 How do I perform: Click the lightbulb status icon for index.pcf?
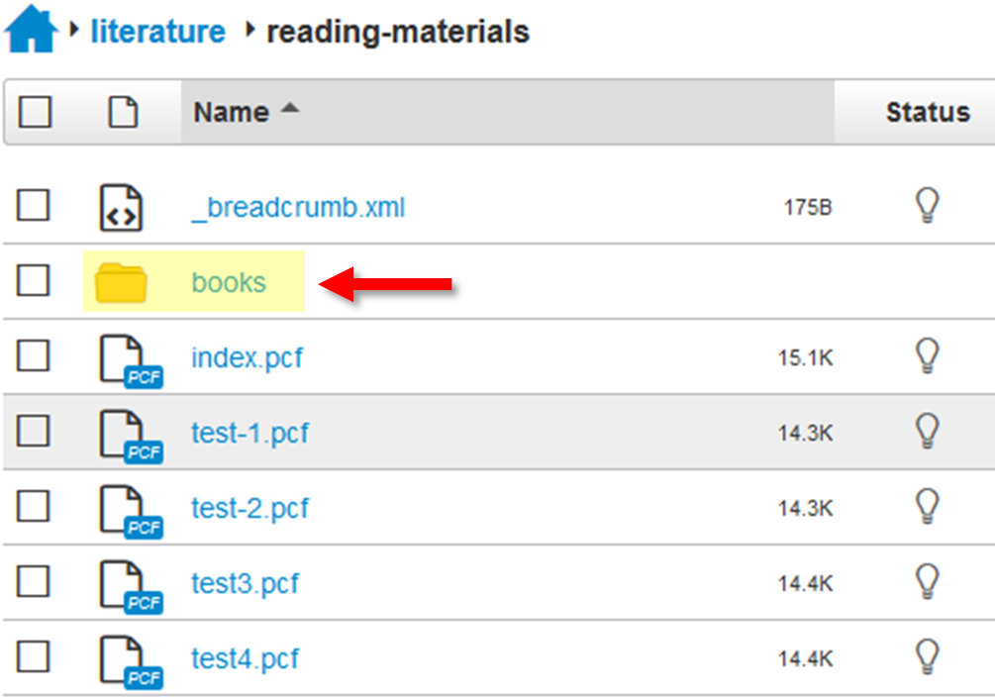[x=926, y=356]
